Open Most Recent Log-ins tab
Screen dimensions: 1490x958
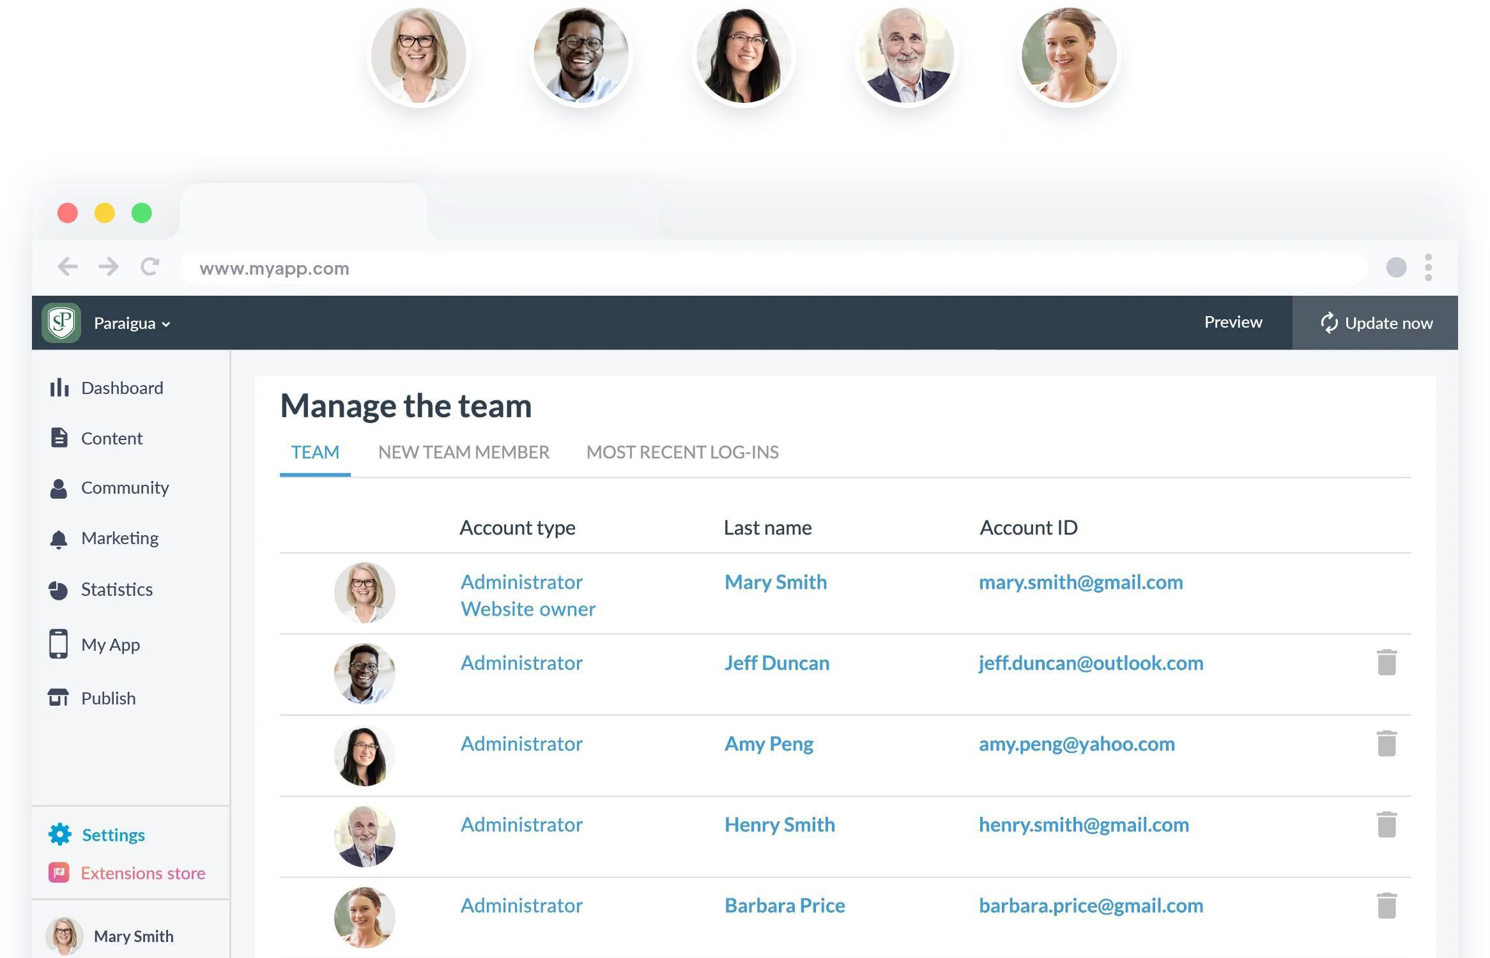(682, 452)
